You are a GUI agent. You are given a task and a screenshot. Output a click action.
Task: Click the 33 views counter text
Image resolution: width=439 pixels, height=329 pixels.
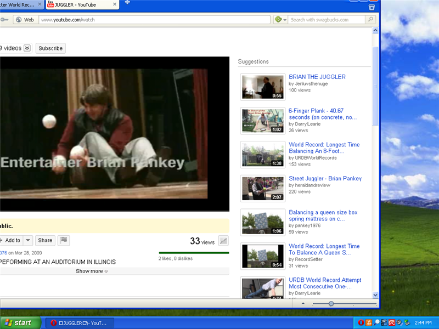[x=202, y=241]
